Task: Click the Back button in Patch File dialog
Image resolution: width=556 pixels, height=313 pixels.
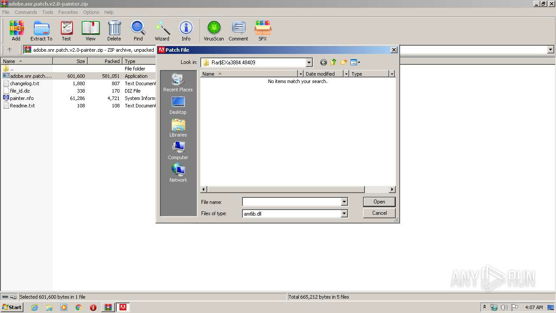Action: [x=323, y=63]
